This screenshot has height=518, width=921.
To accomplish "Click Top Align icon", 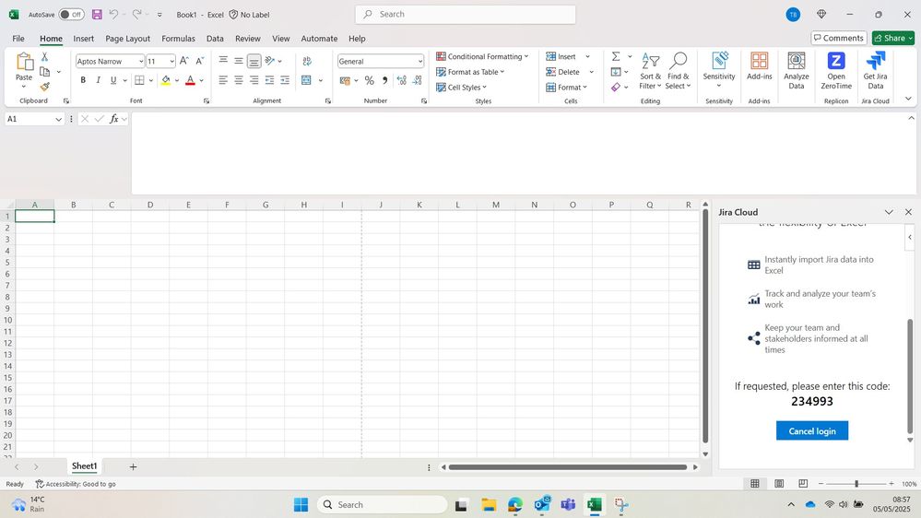I will coord(223,61).
